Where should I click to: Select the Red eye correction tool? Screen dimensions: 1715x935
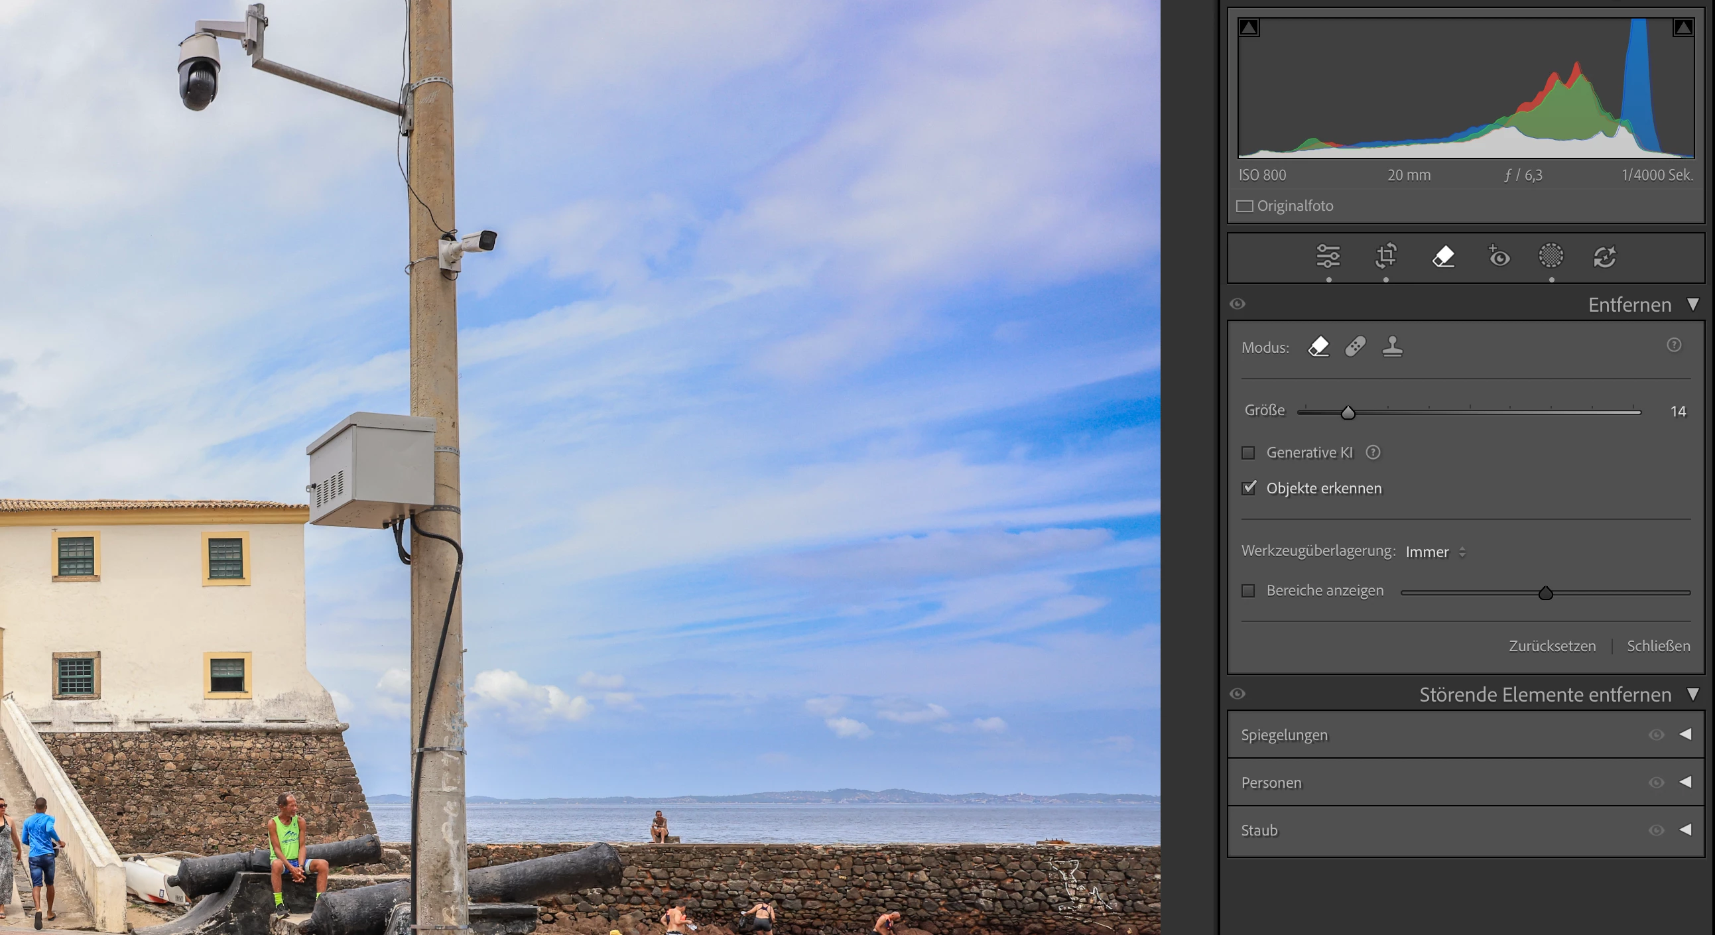click(1499, 256)
